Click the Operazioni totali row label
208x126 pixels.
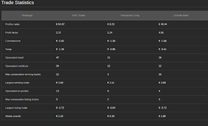click(x=14, y=58)
